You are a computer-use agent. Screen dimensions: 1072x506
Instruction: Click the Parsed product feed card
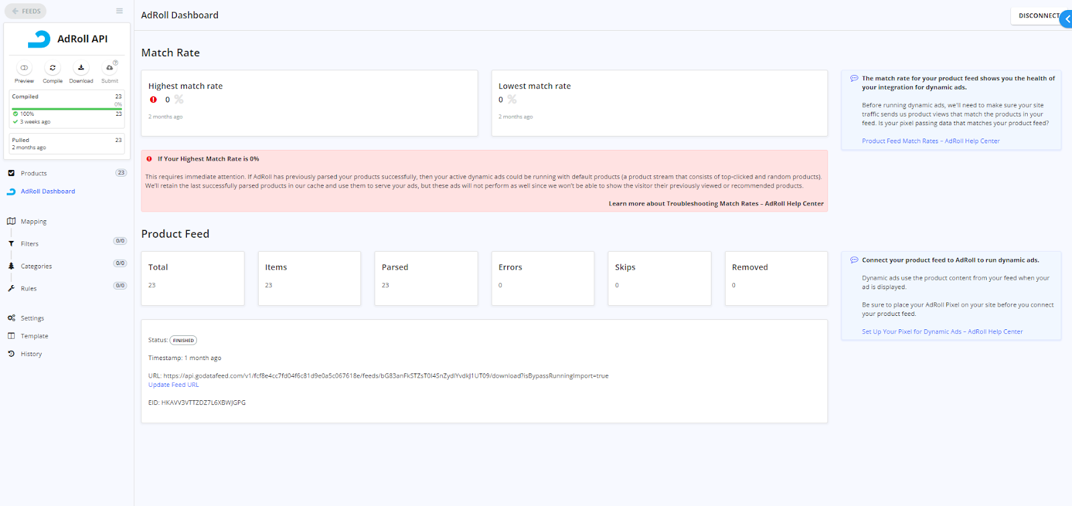(426, 278)
